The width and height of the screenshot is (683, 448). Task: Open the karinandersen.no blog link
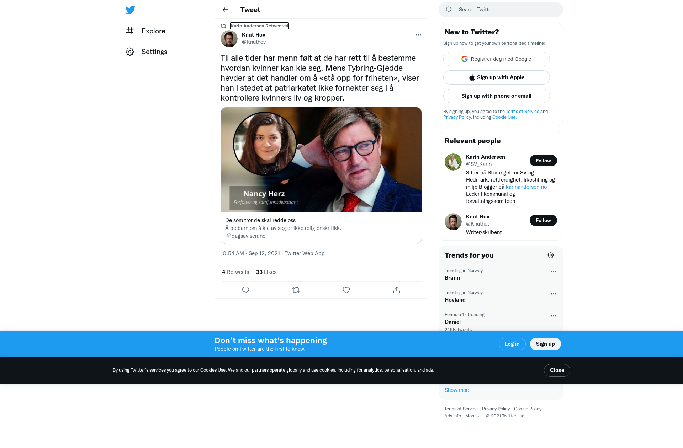526,187
